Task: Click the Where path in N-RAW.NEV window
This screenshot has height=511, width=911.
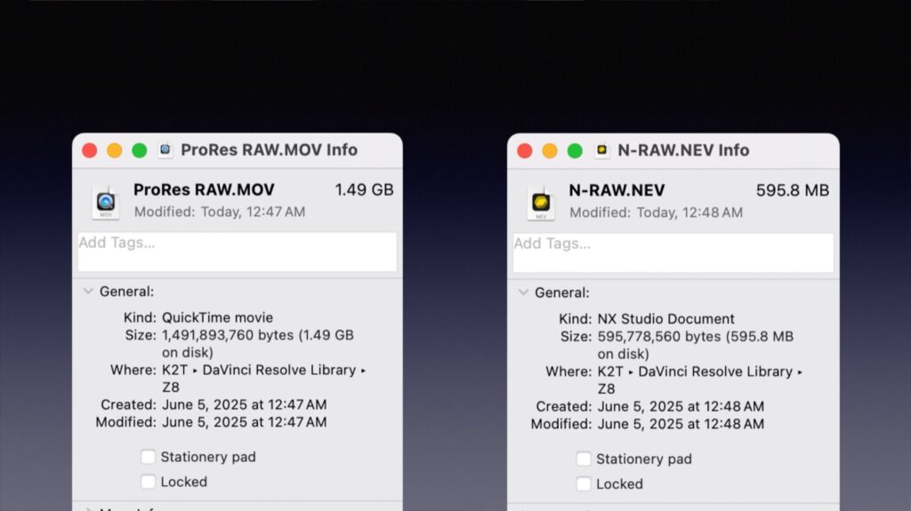Action: 700,379
